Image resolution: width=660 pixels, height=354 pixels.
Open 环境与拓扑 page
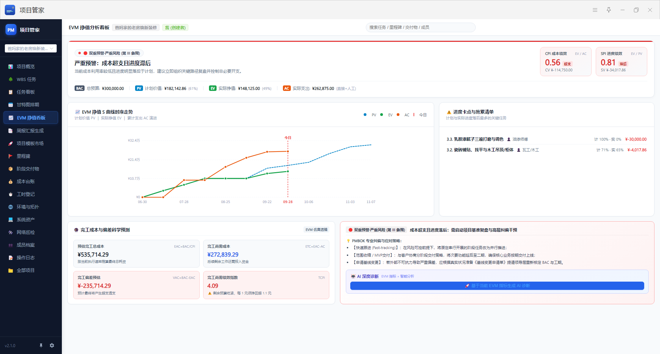point(31,207)
